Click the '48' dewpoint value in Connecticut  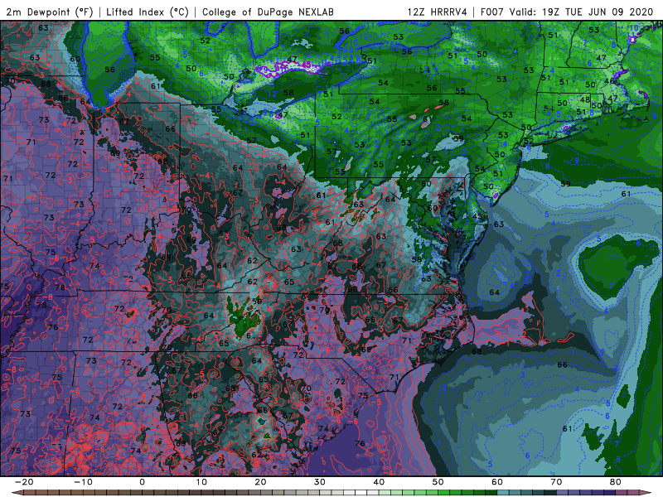(x=585, y=99)
